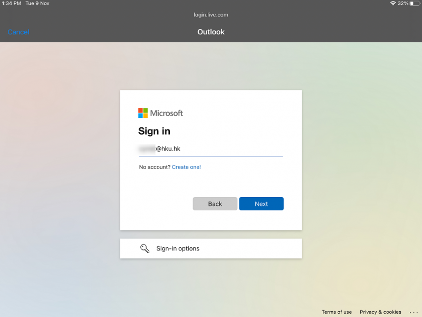Click the Back button

point(215,204)
